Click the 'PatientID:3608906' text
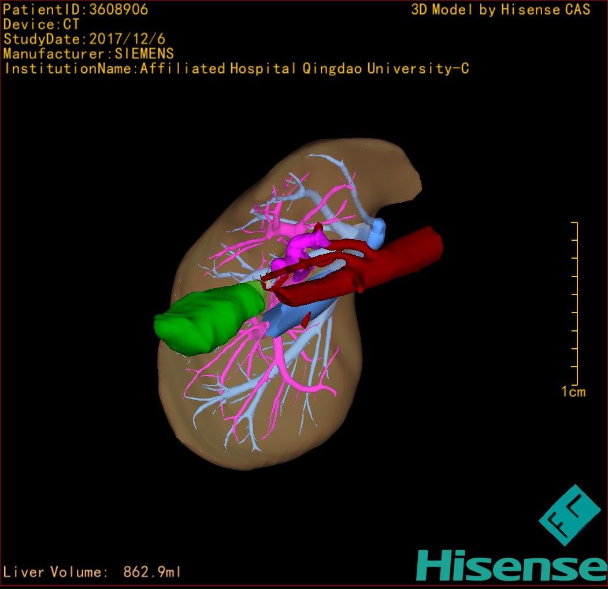 pos(76,9)
